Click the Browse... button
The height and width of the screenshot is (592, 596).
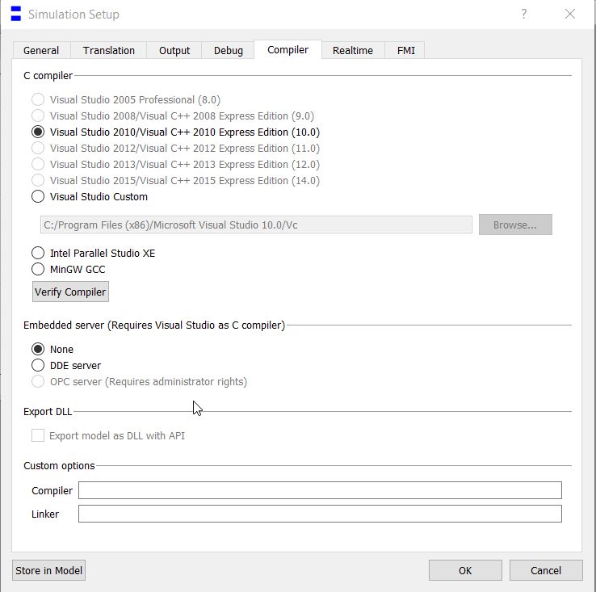click(x=515, y=225)
